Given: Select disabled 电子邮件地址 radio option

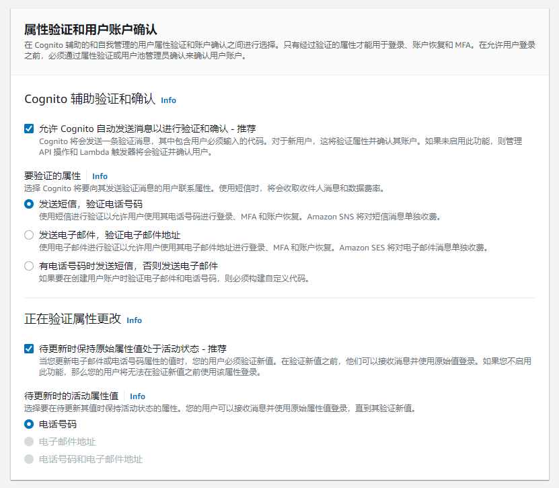Looking at the screenshot, I should [29, 442].
